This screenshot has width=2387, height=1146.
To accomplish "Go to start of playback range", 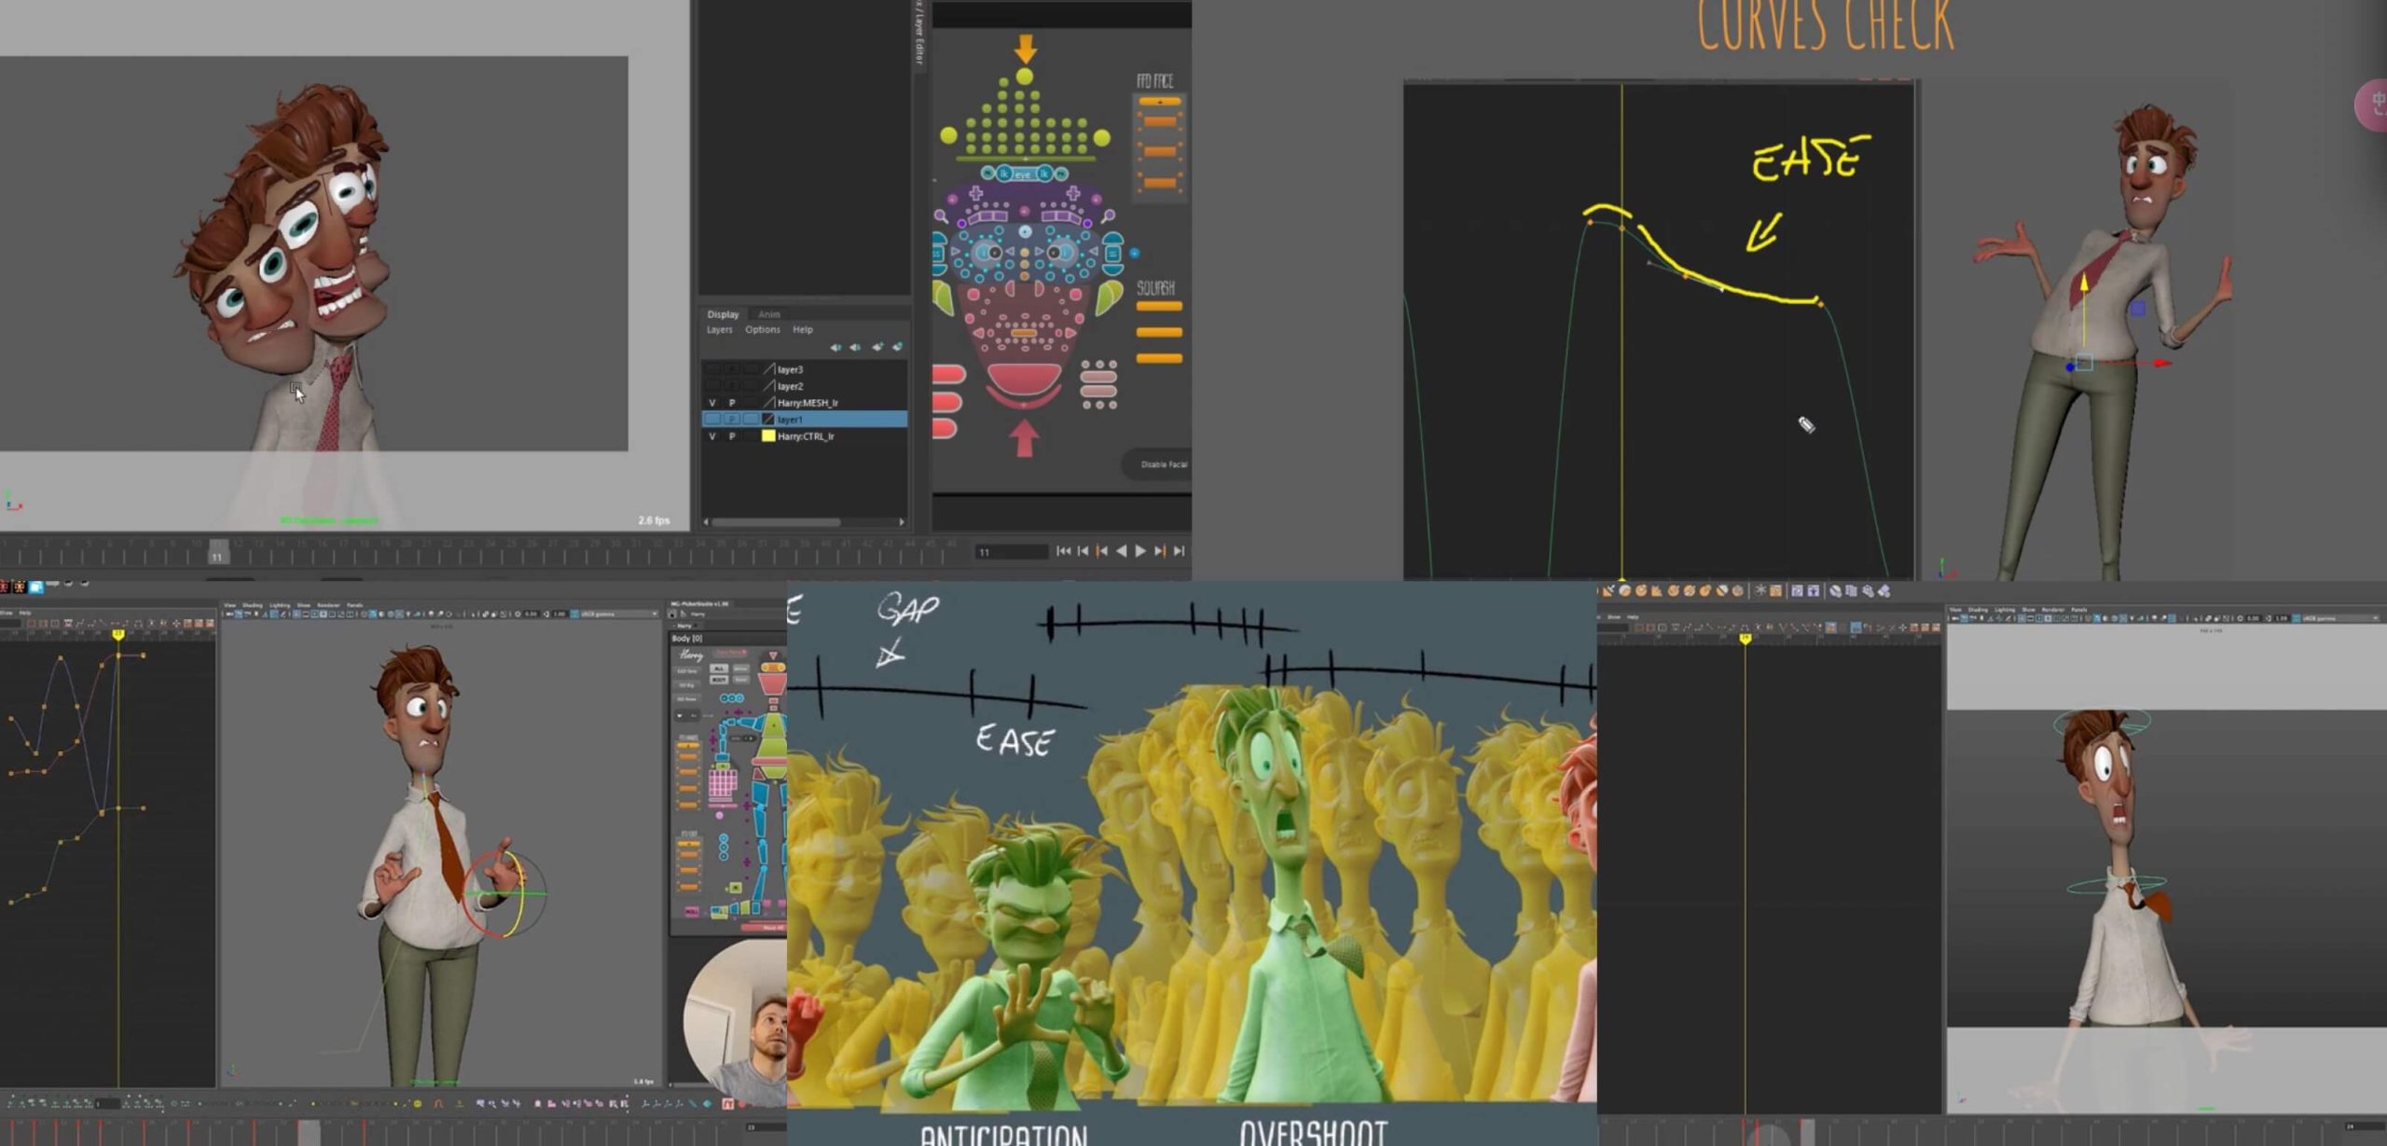I will pos(1063,551).
